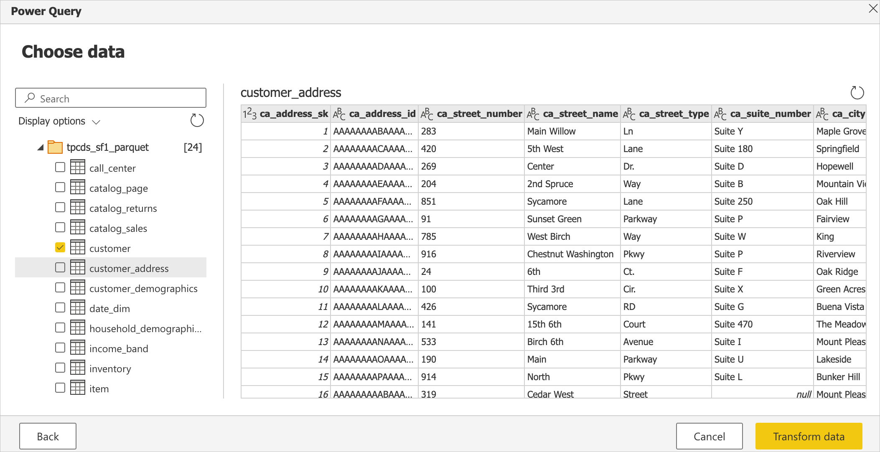Screen dimensions: 880x452
Task: Enable the customer_address table checkbox
Action: click(59, 268)
